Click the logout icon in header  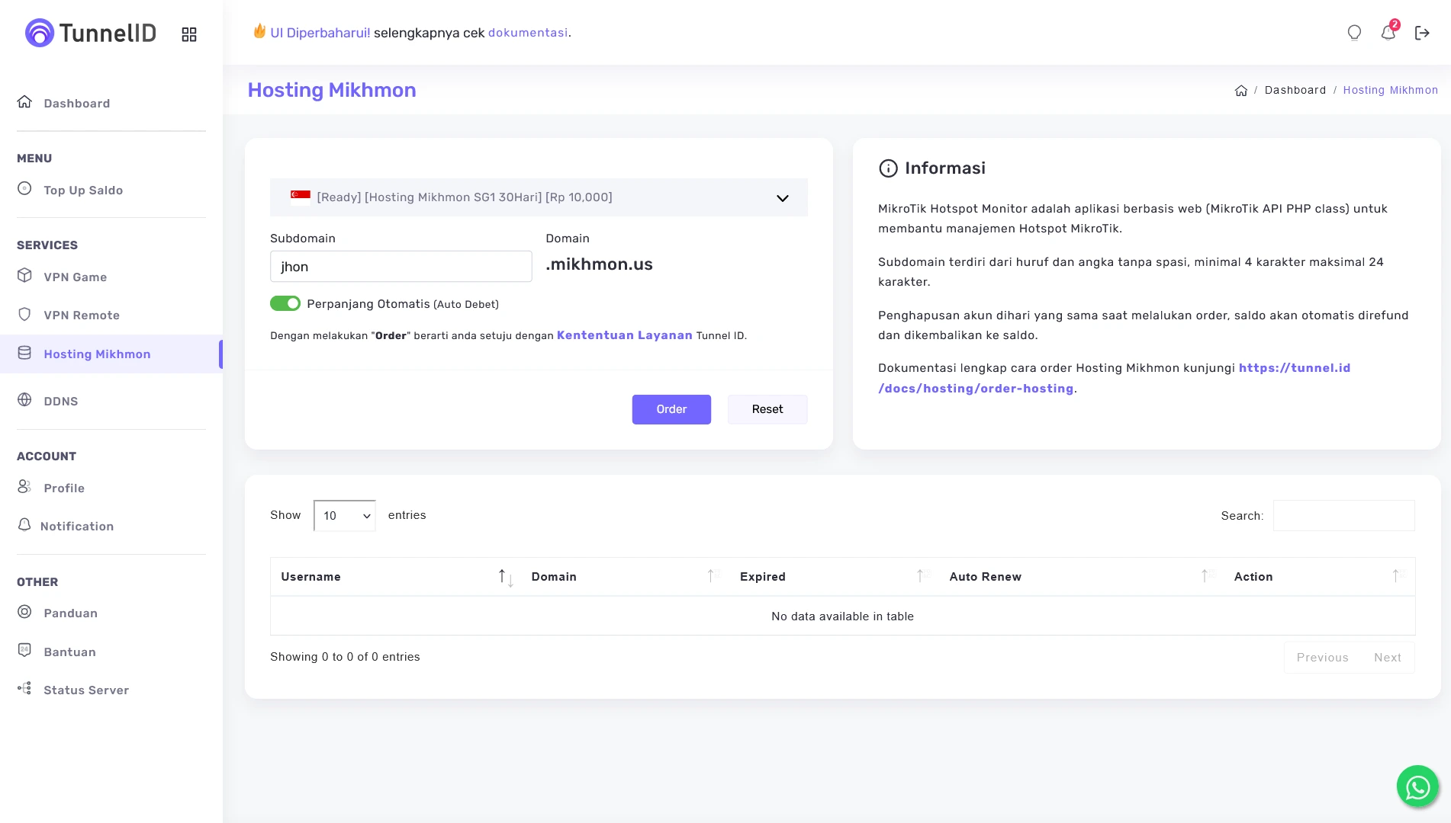[x=1422, y=33]
